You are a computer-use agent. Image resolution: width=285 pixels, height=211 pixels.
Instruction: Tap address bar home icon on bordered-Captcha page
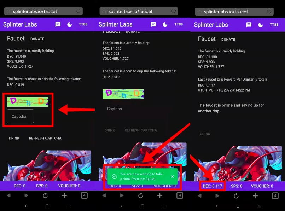pos(8,11)
